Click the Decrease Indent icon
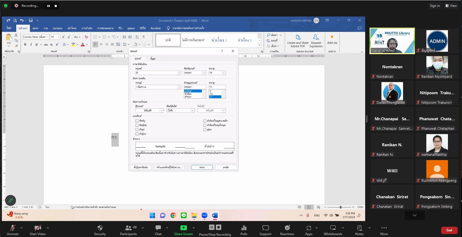The width and height of the screenshot is (462, 237). coord(124,37)
